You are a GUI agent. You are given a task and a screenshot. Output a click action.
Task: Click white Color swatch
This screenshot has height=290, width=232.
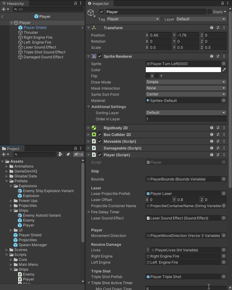click(183, 70)
